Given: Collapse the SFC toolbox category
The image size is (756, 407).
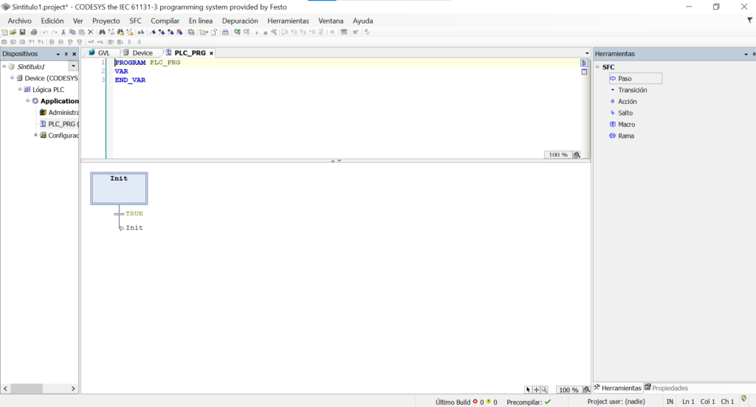Looking at the screenshot, I should pyautogui.click(x=597, y=67).
